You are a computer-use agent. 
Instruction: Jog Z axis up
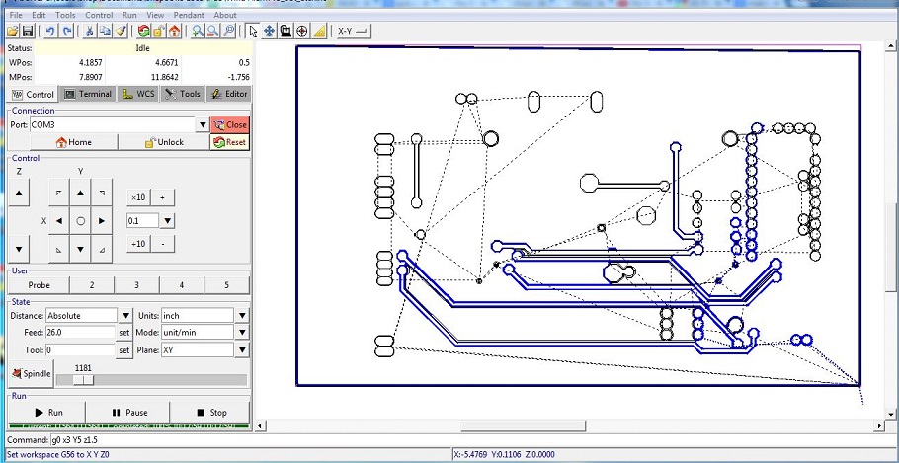[19, 193]
